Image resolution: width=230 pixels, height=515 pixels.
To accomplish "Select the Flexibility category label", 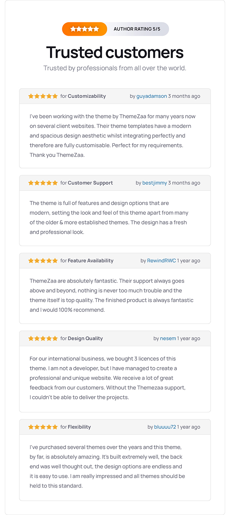I will click(x=79, y=427).
